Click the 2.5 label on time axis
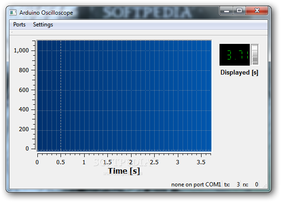This screenshot has height=202, width=281. tap(154, 162)
